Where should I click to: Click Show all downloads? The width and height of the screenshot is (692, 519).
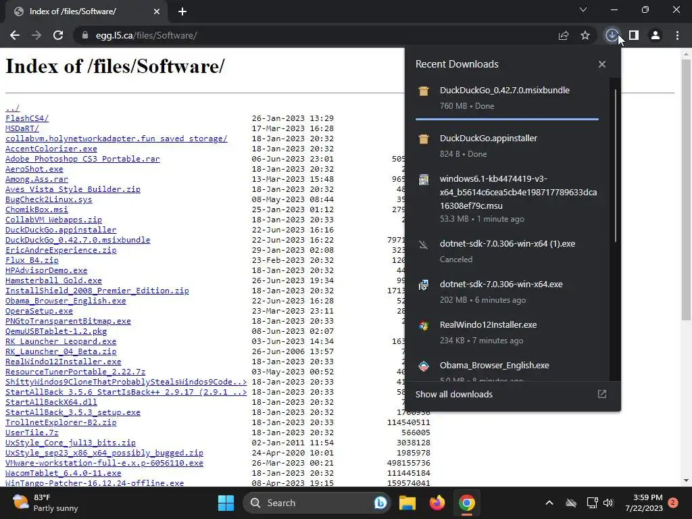pyautogui.click(x=453, y=394)
